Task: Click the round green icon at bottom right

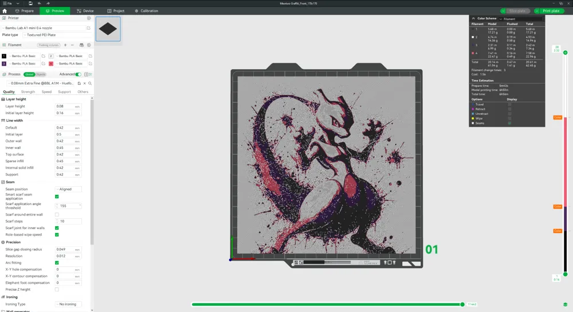Action: point(566,305)
